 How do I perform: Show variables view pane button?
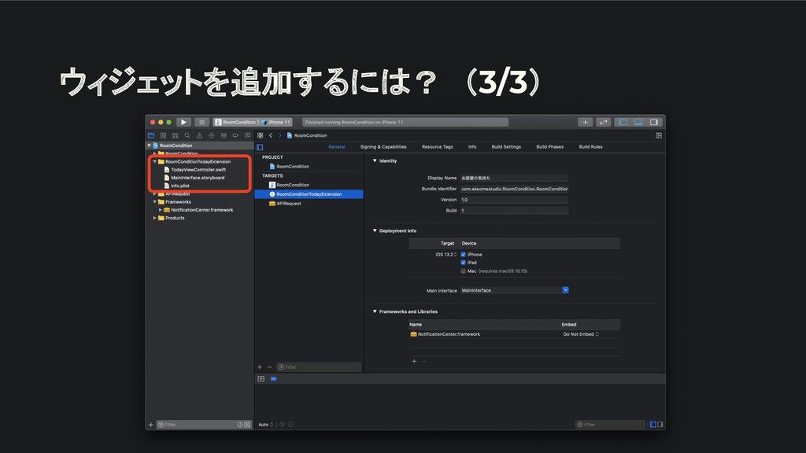pyautogui.click(x=653, y=425)
